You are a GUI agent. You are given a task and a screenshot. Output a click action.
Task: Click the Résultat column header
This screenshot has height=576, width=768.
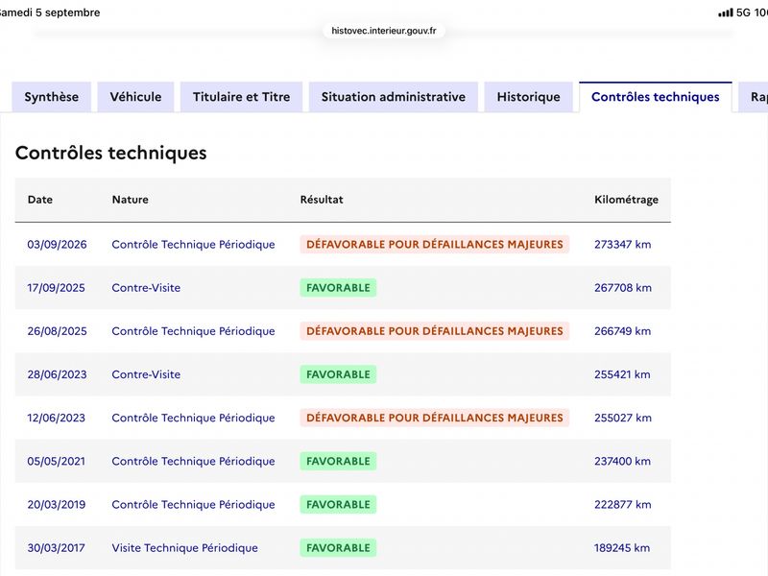[322, 200]
